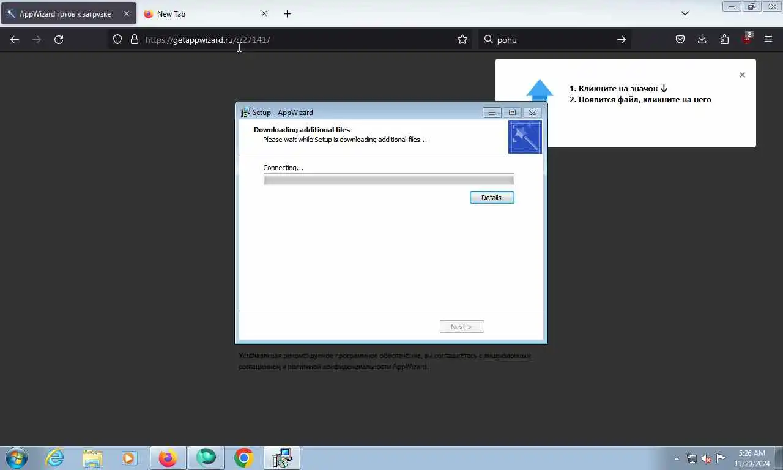The image size is (783, 470).
Task: Click the AppWizard setup taskbar button
Action: click(282, 458)
